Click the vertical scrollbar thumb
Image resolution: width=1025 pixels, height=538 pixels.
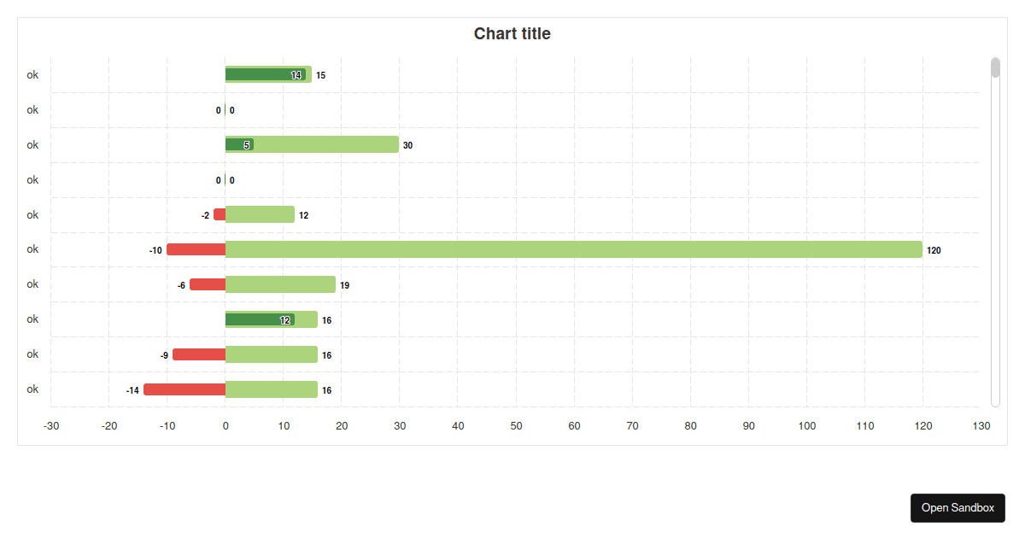[x=993, y=68]
